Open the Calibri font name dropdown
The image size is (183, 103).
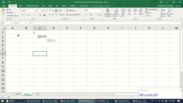35,11
